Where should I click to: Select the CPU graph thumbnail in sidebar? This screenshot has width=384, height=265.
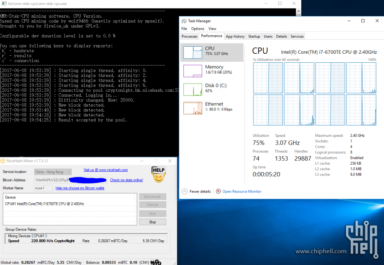[x=193, y=52]
